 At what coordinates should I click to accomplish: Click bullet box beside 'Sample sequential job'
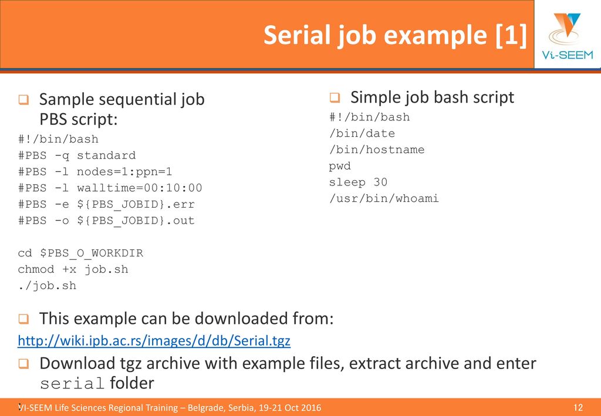click(23, 100)
